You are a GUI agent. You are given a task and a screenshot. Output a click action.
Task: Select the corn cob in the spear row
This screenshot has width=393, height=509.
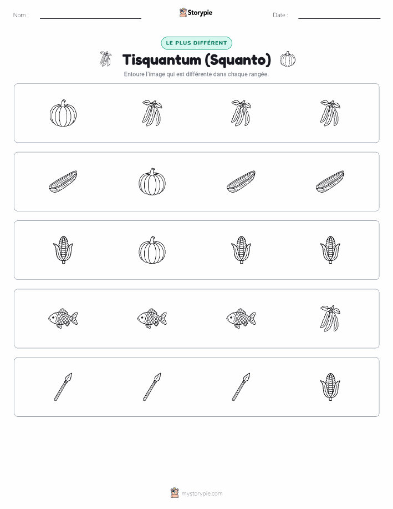(x=330, y=387)
